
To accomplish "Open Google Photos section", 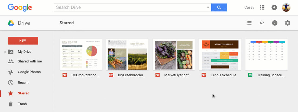I will coord(29,72).
